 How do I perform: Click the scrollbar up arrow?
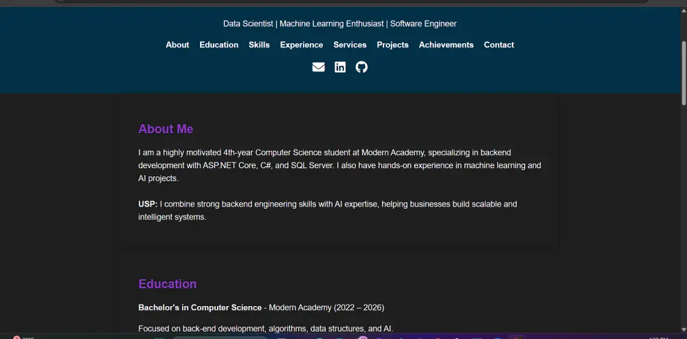pos(683,12)
